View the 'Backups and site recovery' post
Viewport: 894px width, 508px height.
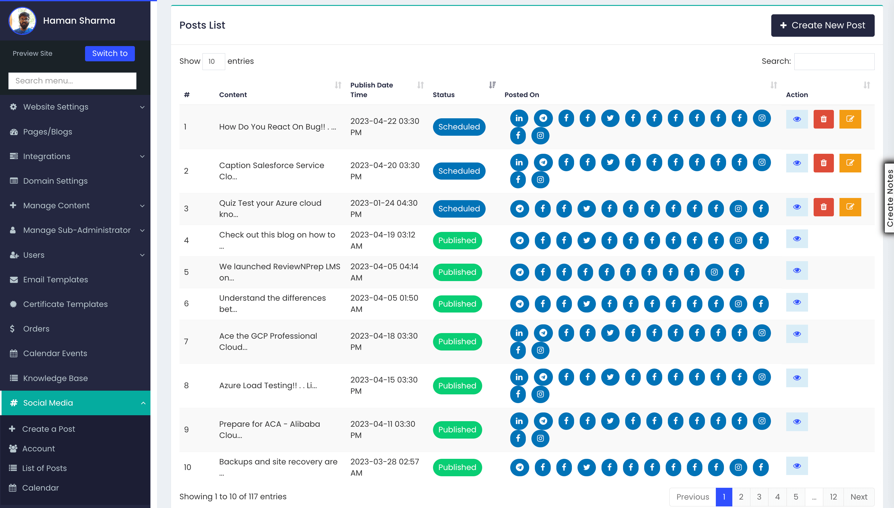(x=797, y=466)
